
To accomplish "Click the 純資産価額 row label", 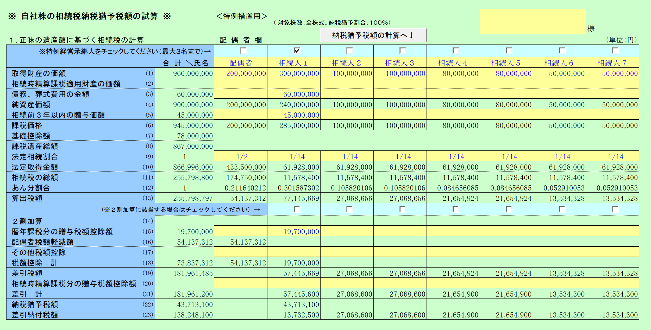I will click(x=31, y=105).
